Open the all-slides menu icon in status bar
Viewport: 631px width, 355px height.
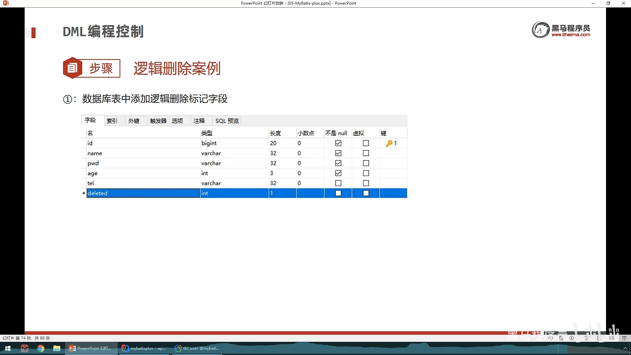(561, 338)
